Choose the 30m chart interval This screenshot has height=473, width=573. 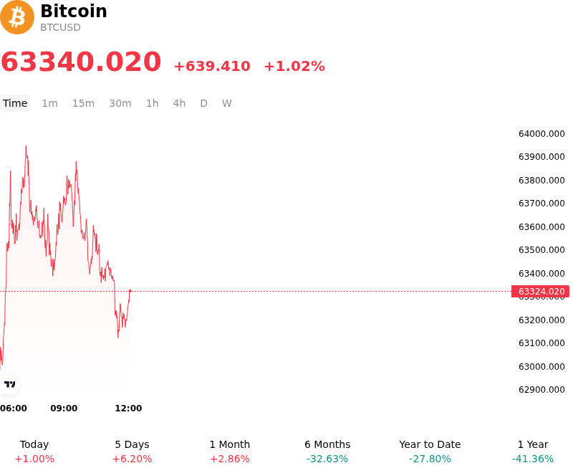pos(120,103)
